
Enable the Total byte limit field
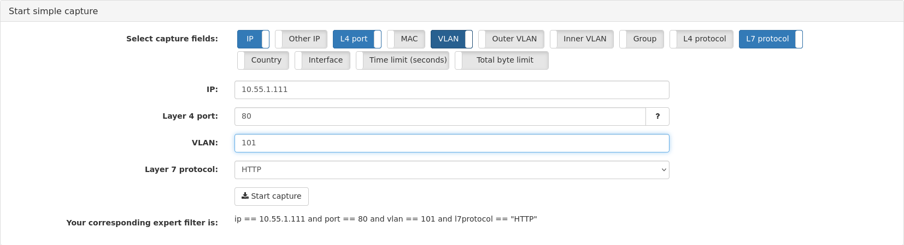pyautogui.click(x=502, y=60)
